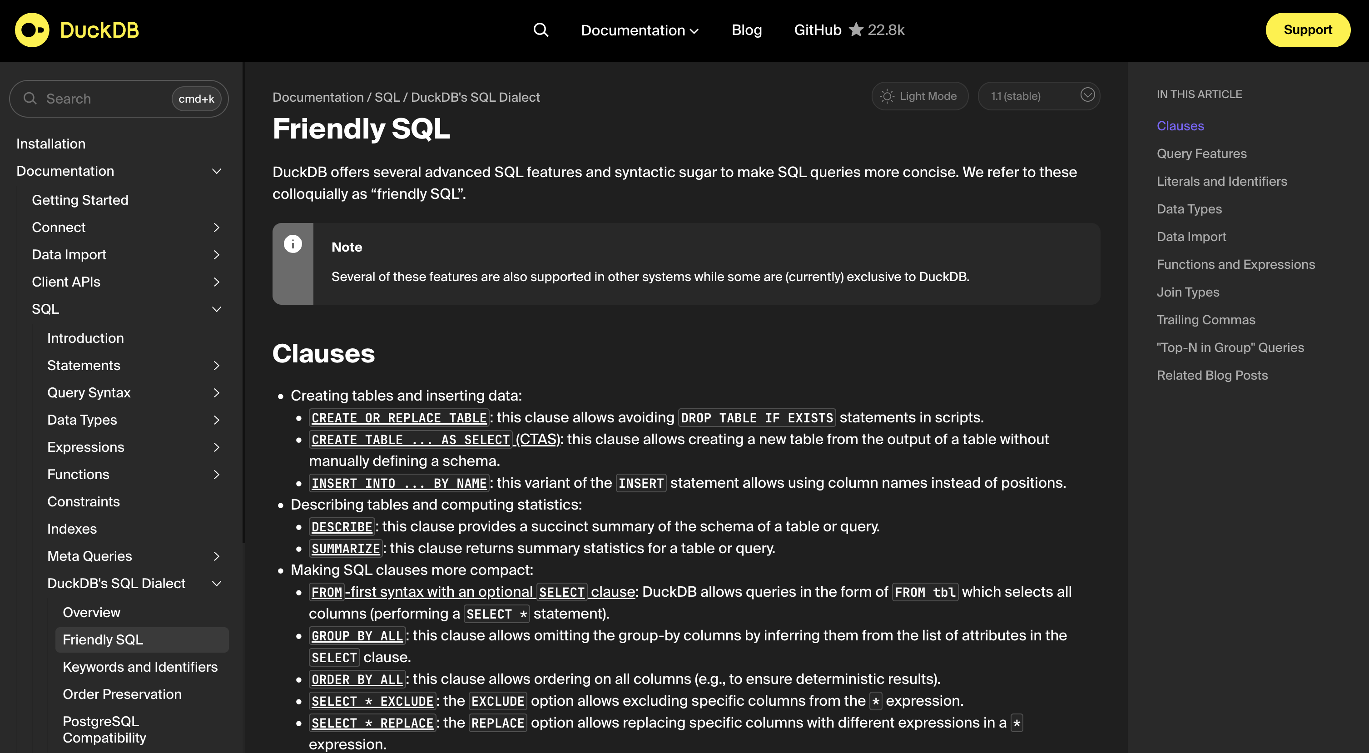
Task: Click the sun icon for Light Mode
Action: coord(887,96)
